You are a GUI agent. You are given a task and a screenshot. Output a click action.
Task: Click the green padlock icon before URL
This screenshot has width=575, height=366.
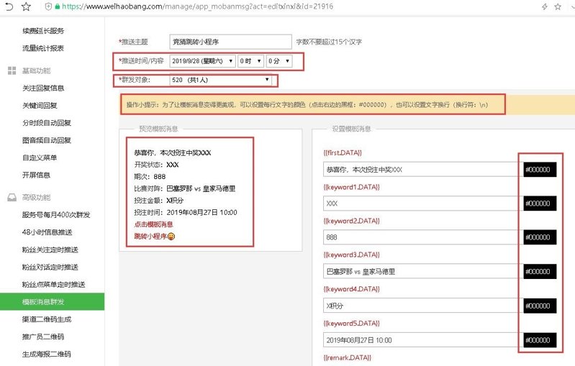tap(57, 6)
